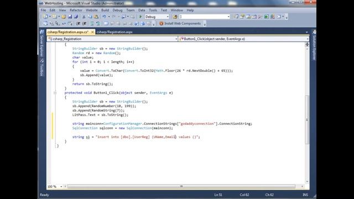Open the File menu
This screenshot has width=354, height=199.
pos(43,10)
